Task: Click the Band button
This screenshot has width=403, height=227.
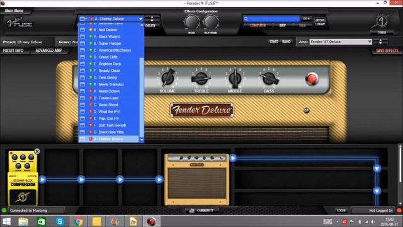Action: point(287,42)
